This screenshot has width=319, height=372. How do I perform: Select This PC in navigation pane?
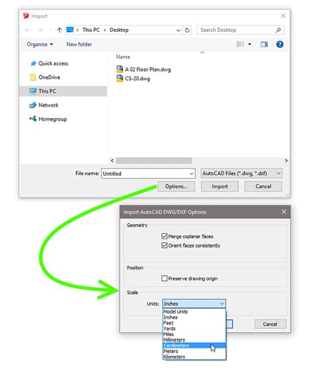point(63,91)
